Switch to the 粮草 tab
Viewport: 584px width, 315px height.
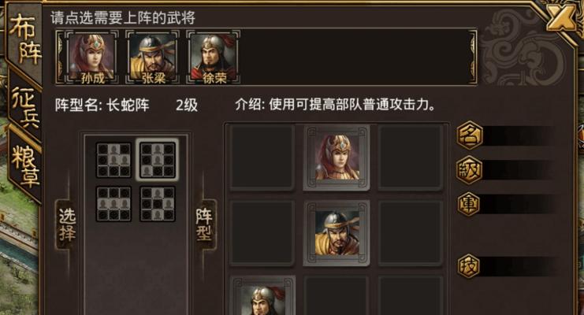[24, 165]
